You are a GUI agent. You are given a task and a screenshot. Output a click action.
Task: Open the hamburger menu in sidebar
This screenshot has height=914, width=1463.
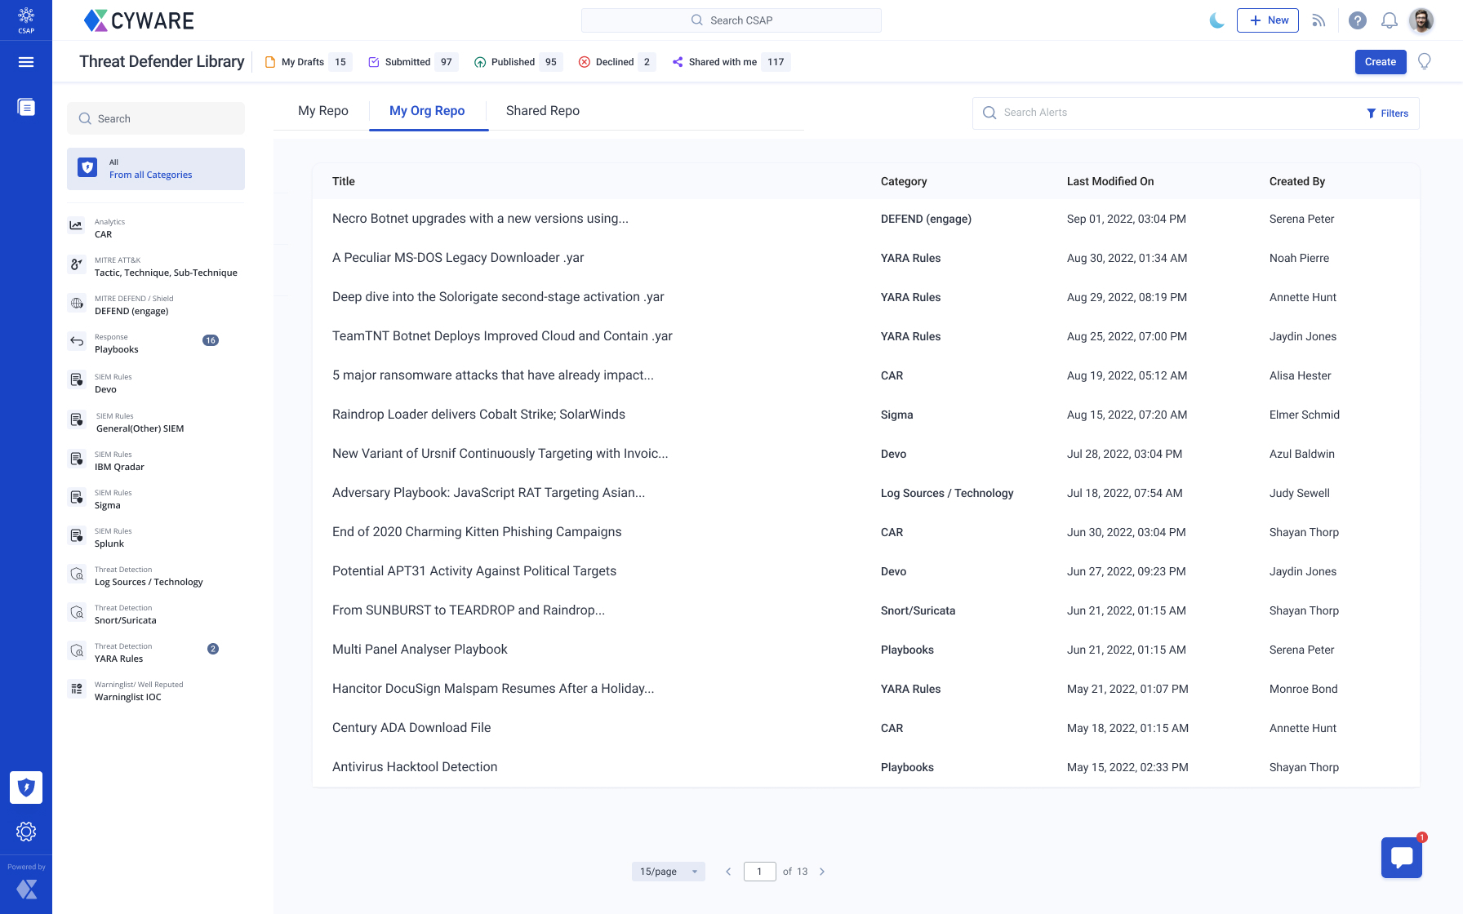coord(26,62)
